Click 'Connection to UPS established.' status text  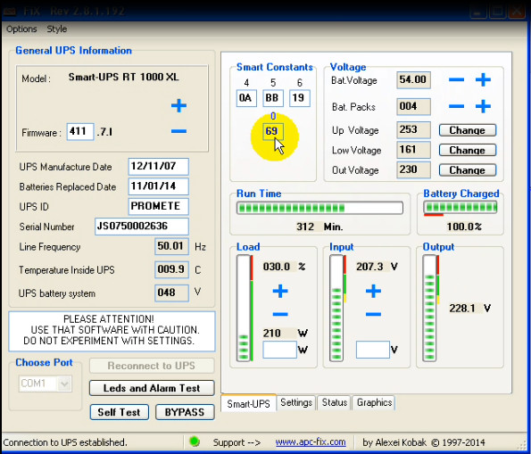coord(64,442)
